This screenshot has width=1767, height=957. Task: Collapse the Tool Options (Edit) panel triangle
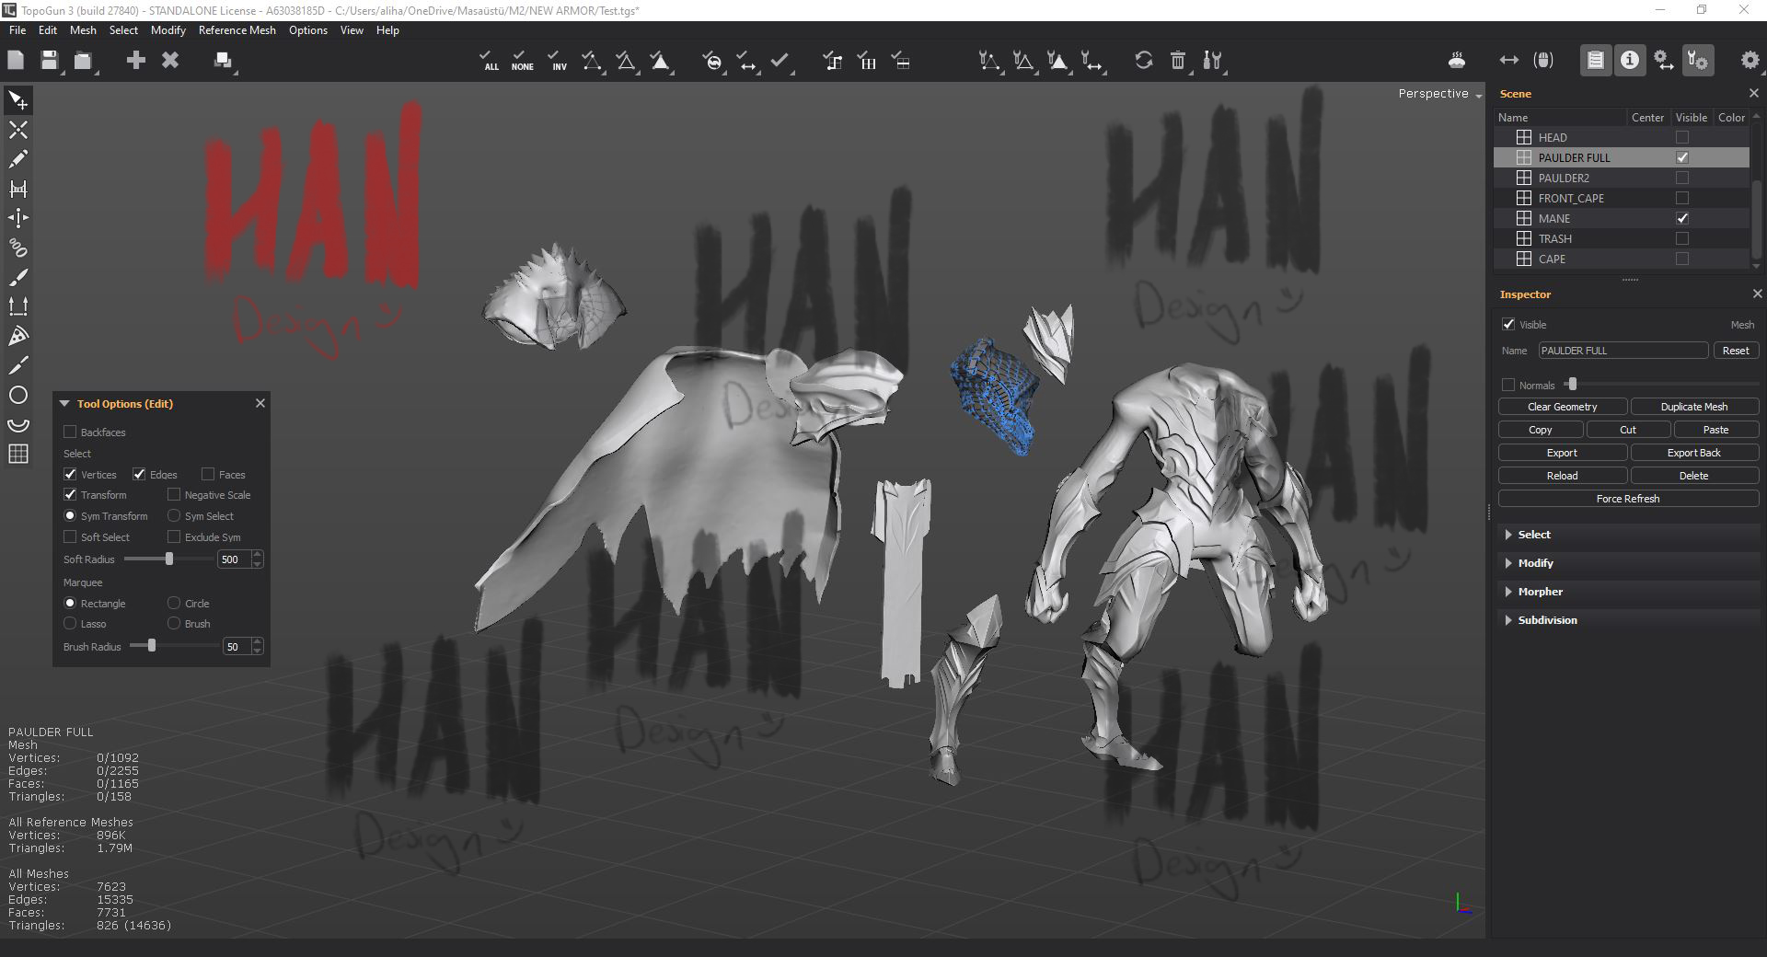[64, 403]
